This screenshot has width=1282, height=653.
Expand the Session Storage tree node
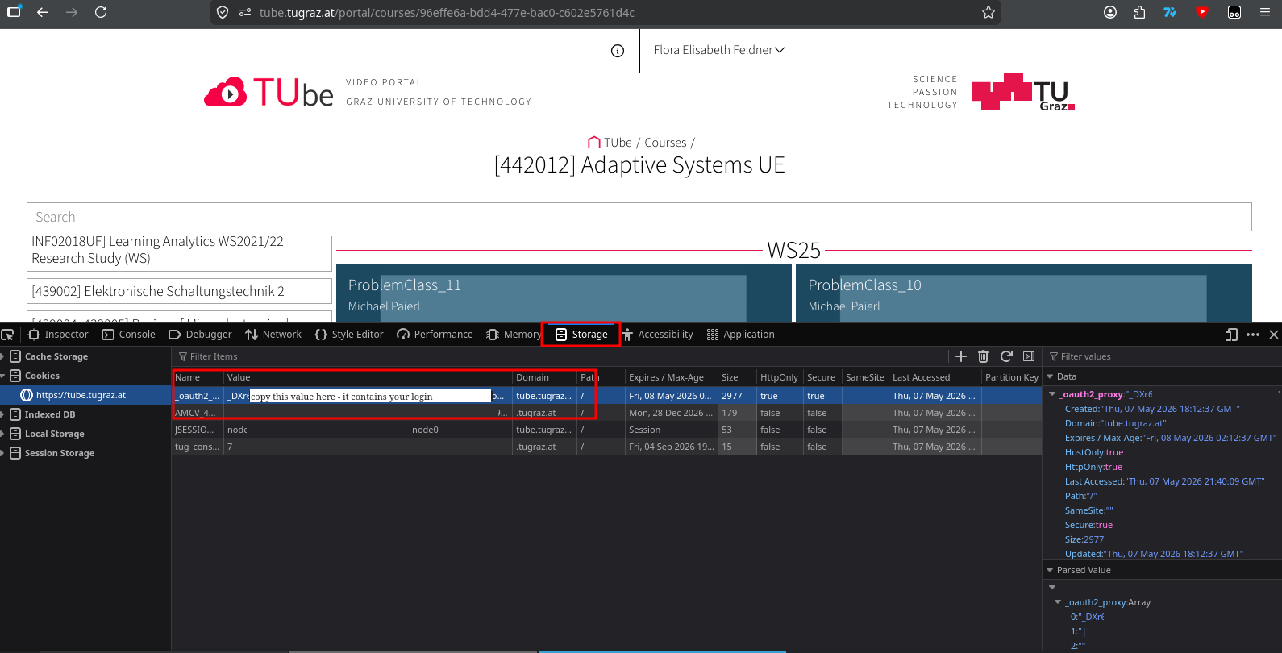coord(3,453)
